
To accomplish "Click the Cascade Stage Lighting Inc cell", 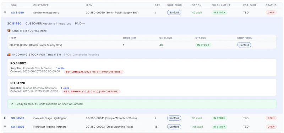I will (50, 118).
